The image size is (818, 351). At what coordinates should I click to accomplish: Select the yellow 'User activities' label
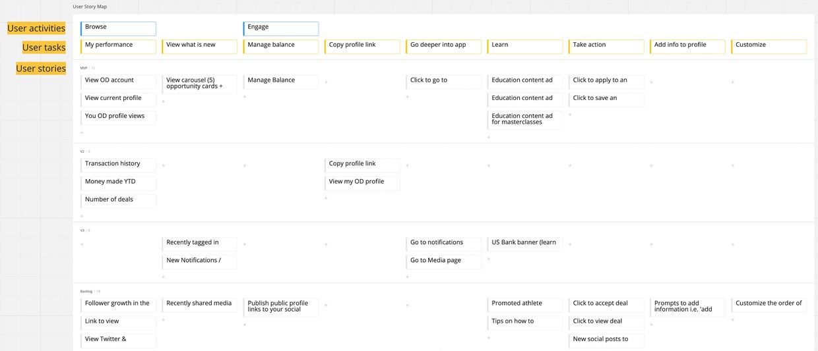pyautogui.click(x=36, y=28)
